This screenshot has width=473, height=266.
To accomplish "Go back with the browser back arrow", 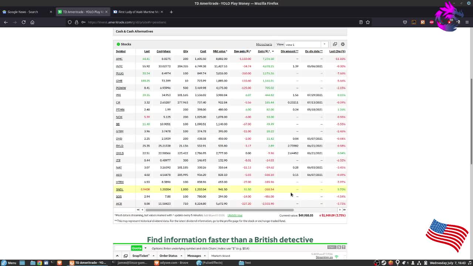I will pyautogui.click(x=6, y=22).
